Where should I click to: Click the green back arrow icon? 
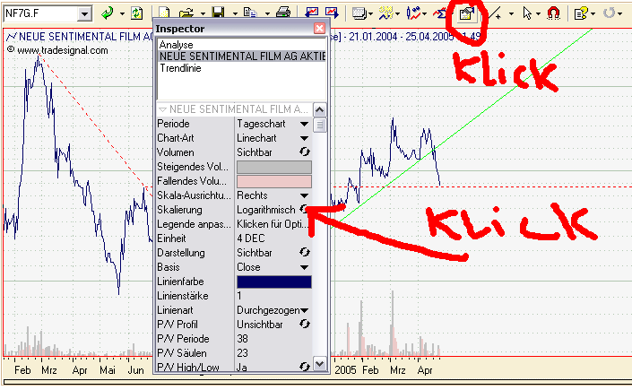(108, 13)
